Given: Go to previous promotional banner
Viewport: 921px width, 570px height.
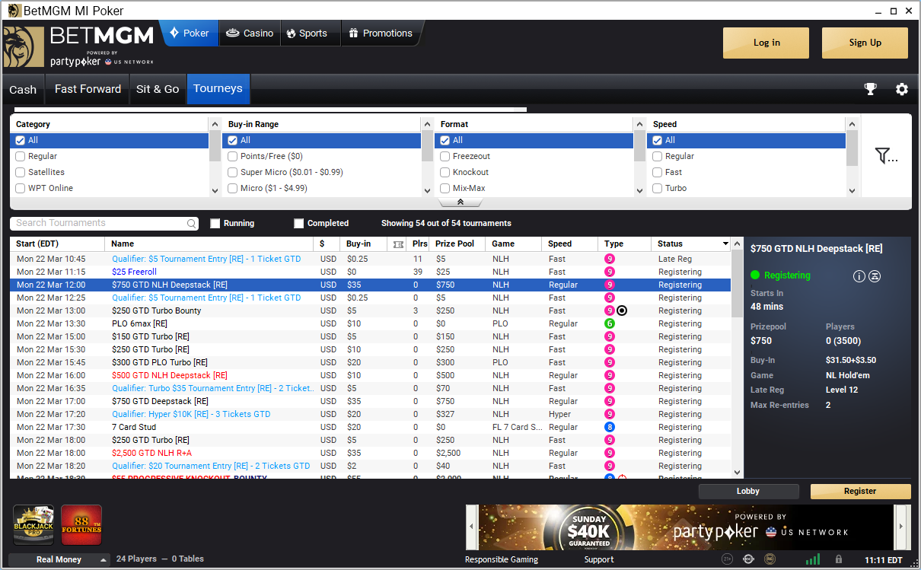Looking at the screenshot, I should (x=471, y=527).
